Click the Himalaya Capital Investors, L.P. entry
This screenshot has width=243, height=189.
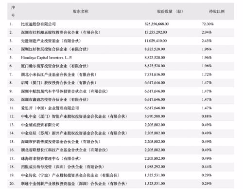tap(47, 57)
